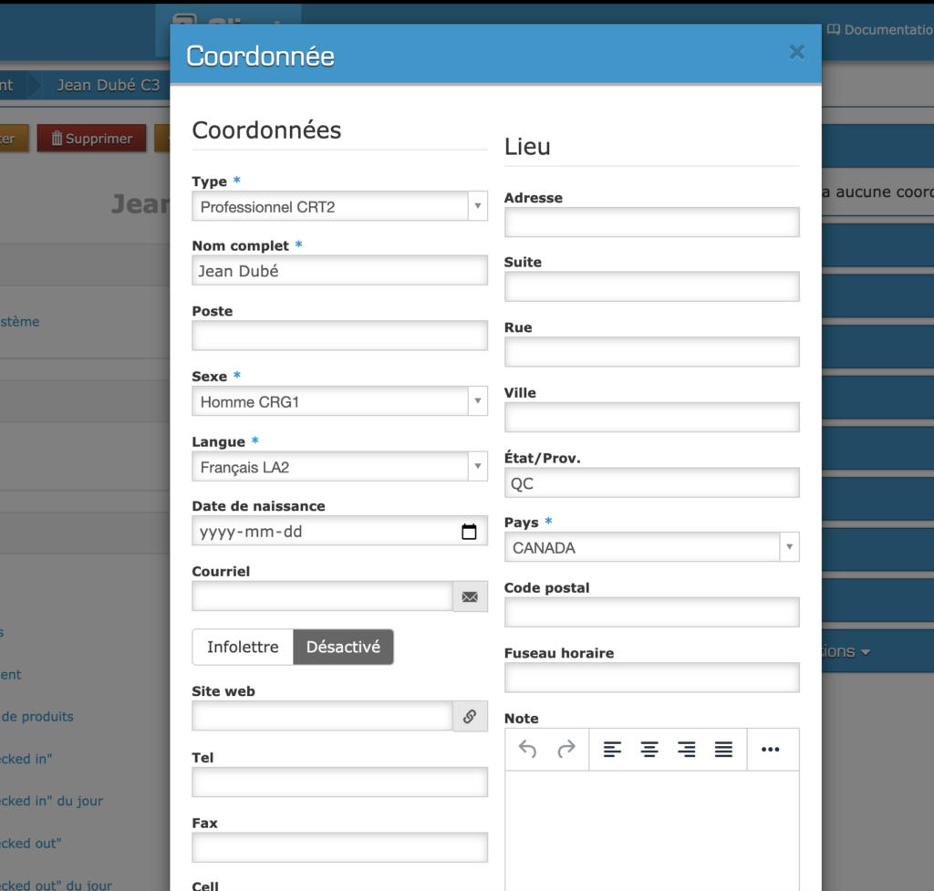
Task: Select the Désactivé toggle option
Action: 343,647
